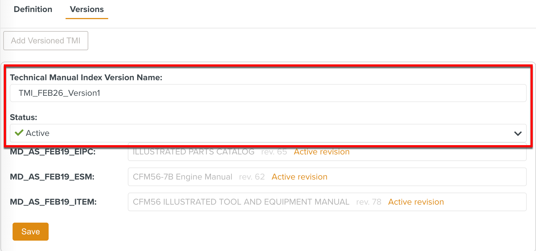Click the green checkmark icon beside Active

coord(19,133)
